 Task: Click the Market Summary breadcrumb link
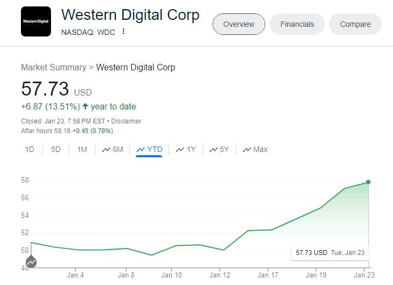(53, 67)
